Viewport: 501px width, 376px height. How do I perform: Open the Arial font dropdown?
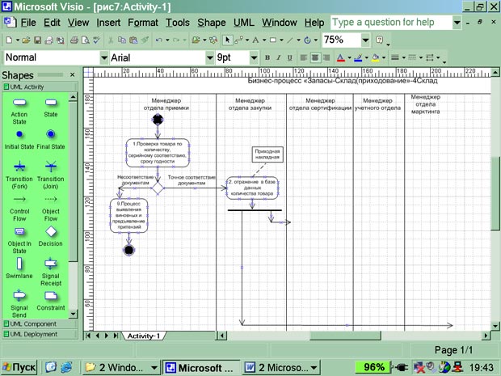(209, 58)
